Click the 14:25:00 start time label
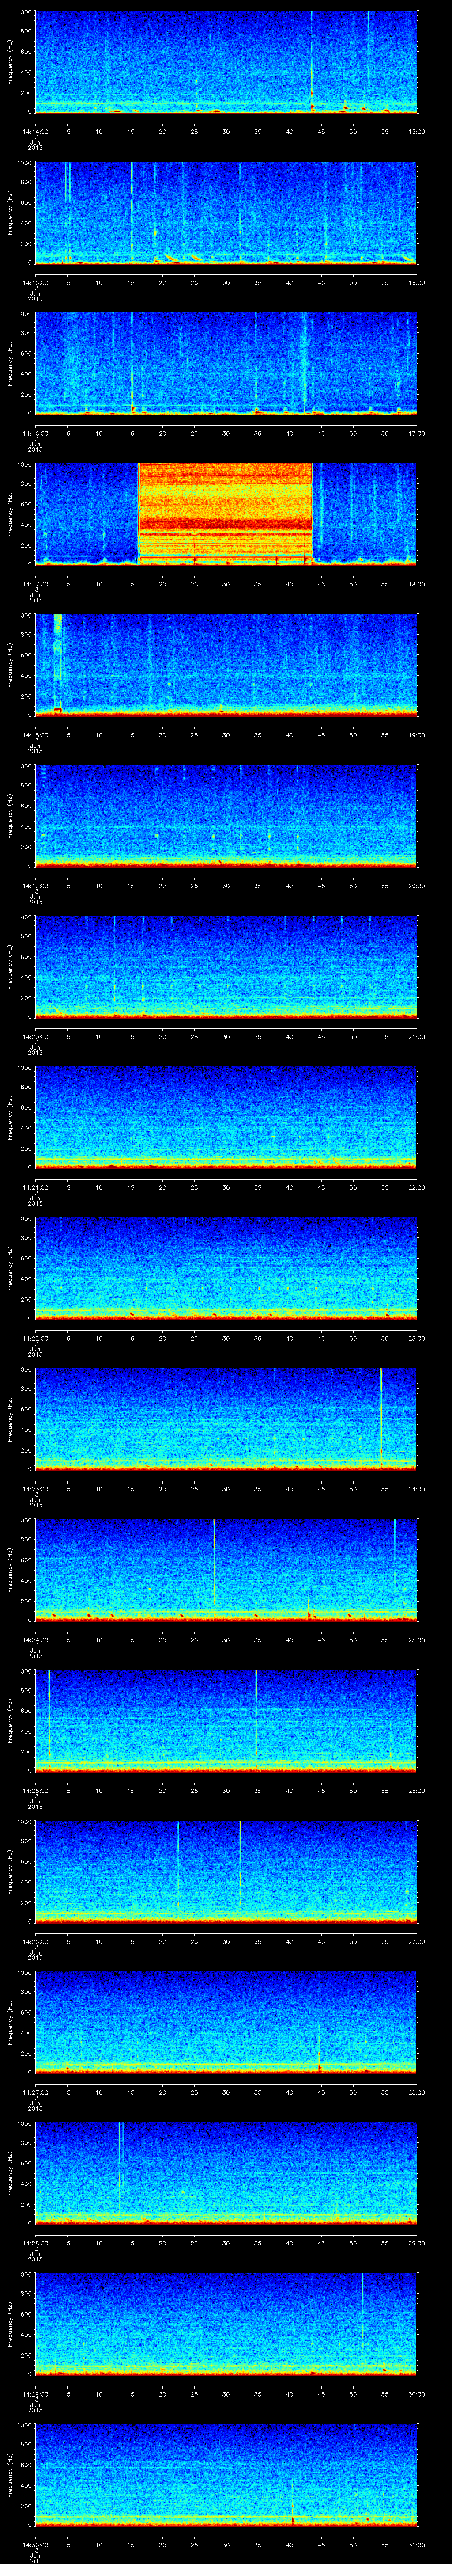The width and height of the screenshot is (452, 2564). [35, 1790]
